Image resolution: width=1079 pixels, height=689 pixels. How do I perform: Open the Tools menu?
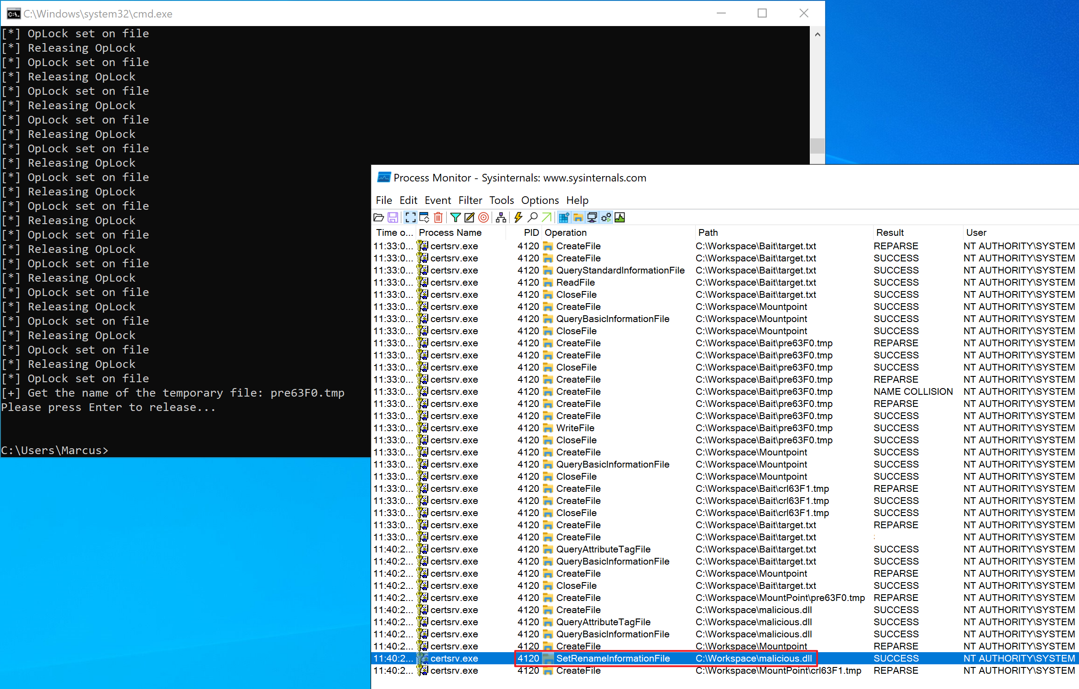click(x=502, y=200)
